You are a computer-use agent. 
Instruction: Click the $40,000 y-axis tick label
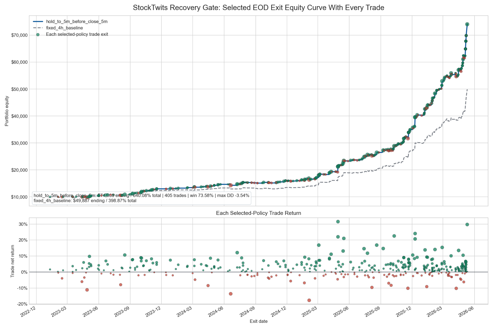[19, 116]
